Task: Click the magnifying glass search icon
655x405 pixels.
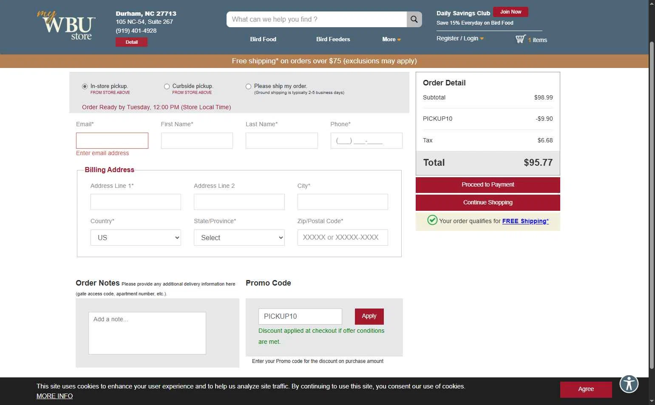Action: [x=414, y=19]
